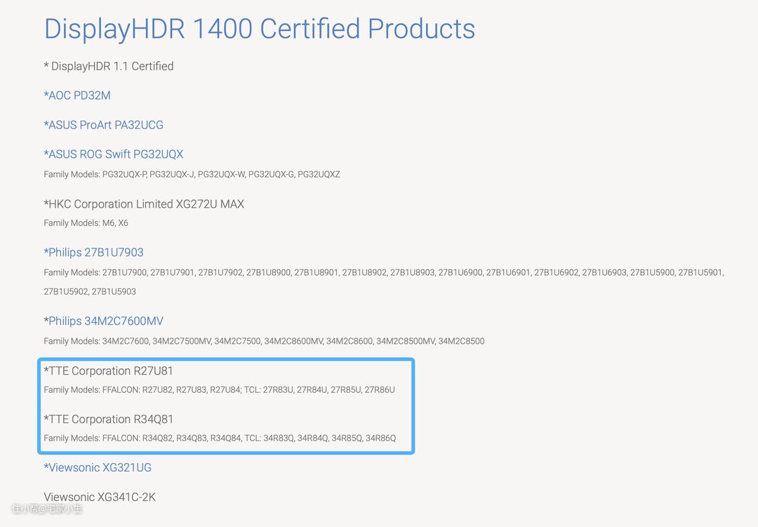Click the PG32UQX-P family models line
Image resolution: width=758 pixels, height=527 pixels.
click(192, 174)
